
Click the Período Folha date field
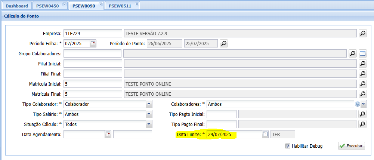coord(77,43)
